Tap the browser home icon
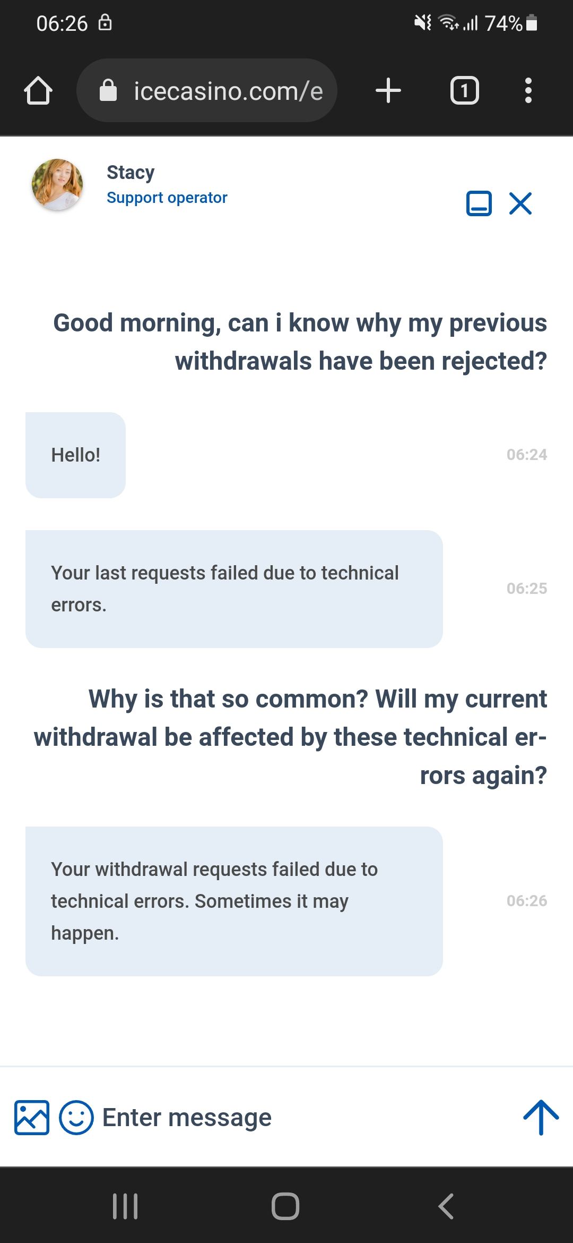The width and height of the screenshot is (573, 1243). (x=38, y=91)
